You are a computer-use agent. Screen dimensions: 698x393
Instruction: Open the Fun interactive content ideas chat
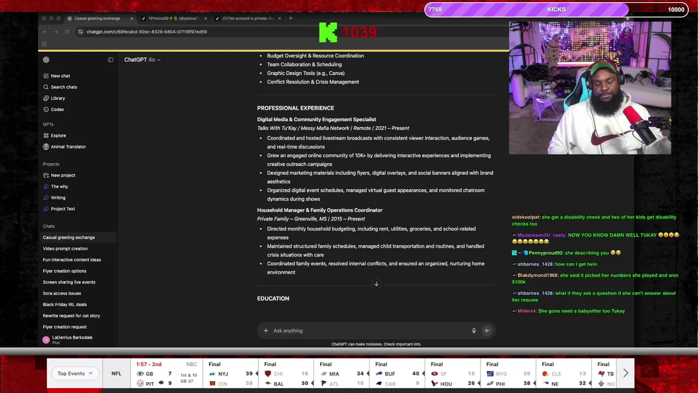[72, 260]
